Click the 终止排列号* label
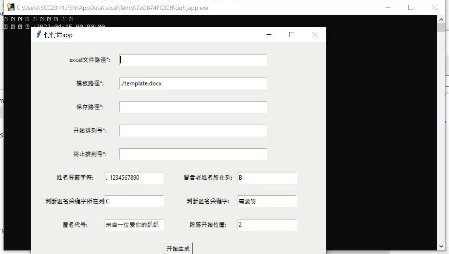 90,154
